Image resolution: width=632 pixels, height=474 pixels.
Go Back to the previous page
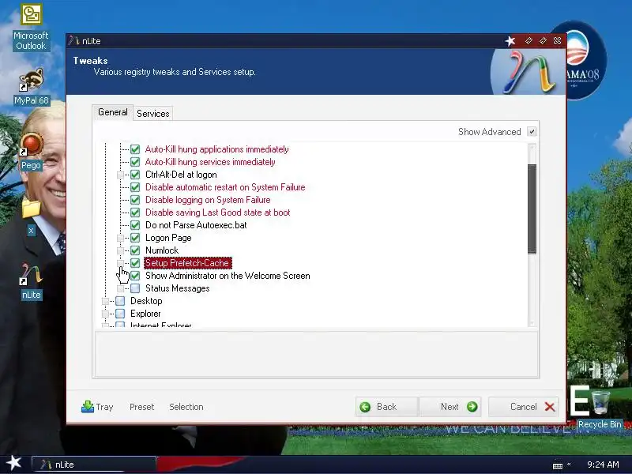click(x=387, y=407)
